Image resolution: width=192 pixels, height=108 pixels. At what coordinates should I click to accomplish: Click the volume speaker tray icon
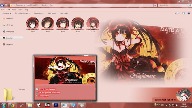[x=177, y=105]
